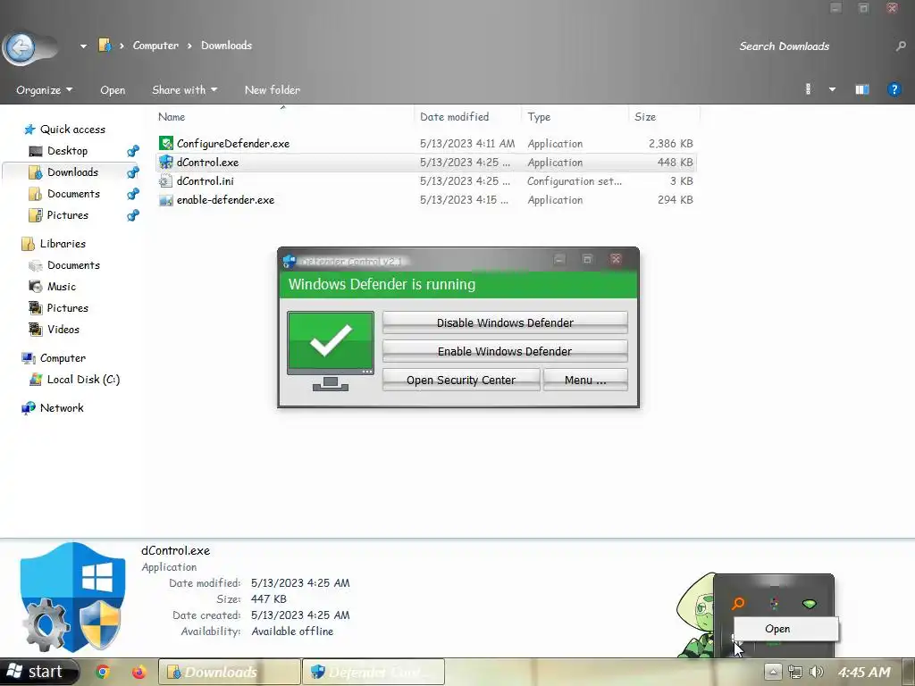Go to Desktop in Quick access
915x686 pixels.
pyautogui.click(x=67, y=151)
